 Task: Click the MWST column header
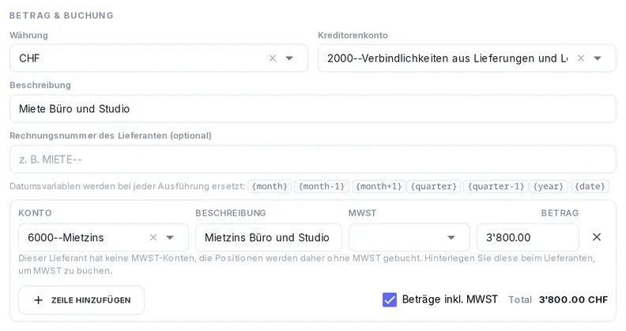coord(362,213)
